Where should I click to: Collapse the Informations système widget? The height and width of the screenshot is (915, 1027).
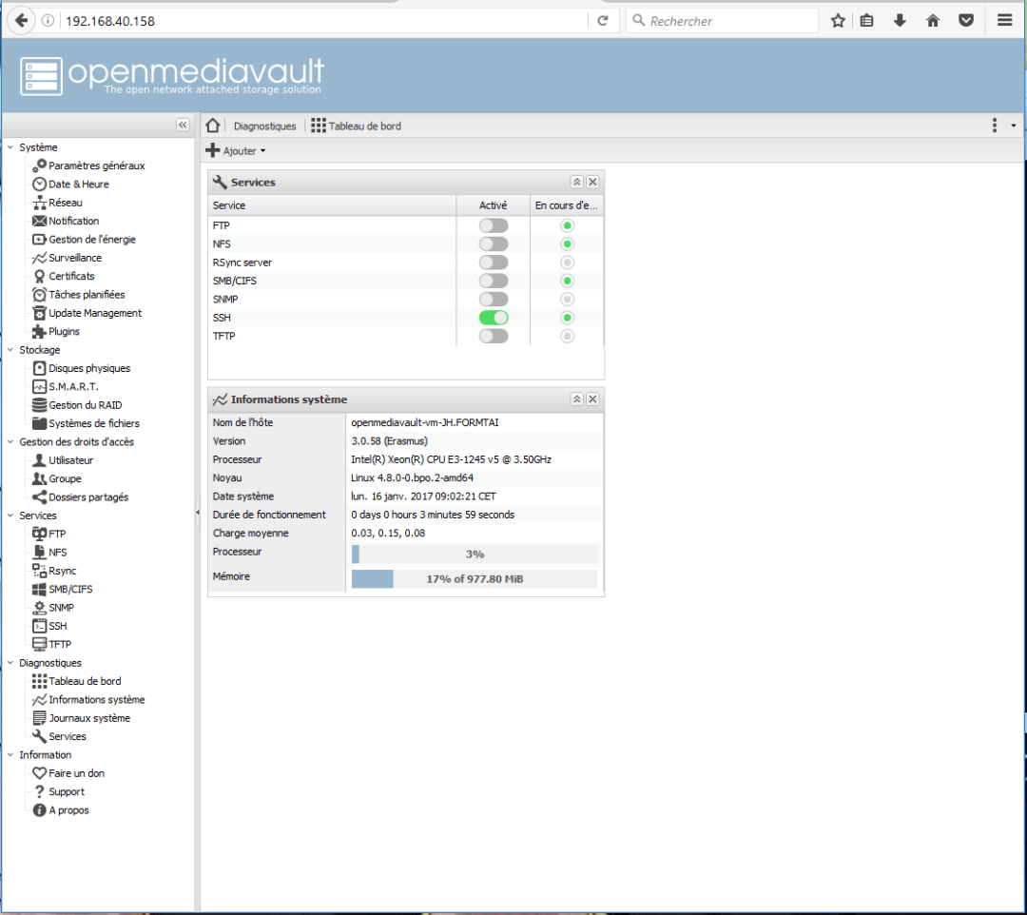576,399
